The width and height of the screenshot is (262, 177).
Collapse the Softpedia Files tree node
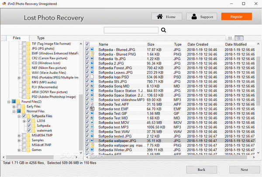(x=19, y=116)
